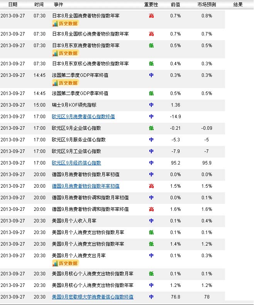Select 欧元区9月服务业信心指数 event text
The height and width of the screenshot is (307, 254).
pyautogui.click(x=79, y=140)
